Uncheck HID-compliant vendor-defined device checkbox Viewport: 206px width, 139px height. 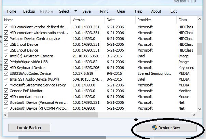tap(6, 27)
